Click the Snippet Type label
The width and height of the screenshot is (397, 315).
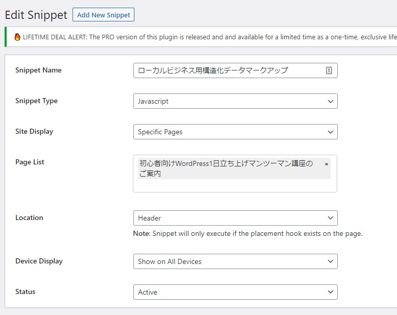(36, 101)
